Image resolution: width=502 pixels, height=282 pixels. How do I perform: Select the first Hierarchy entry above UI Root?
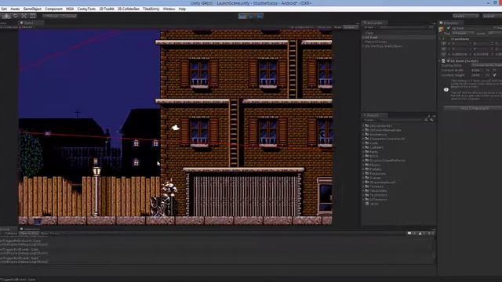coord(369,33)
